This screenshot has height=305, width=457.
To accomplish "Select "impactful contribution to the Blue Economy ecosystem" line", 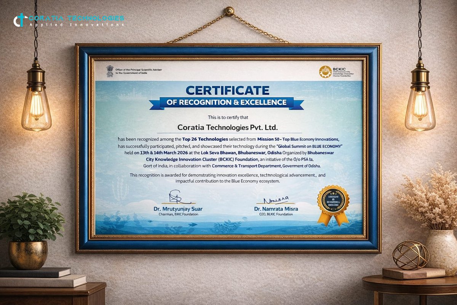I will [x=228, y=181].
